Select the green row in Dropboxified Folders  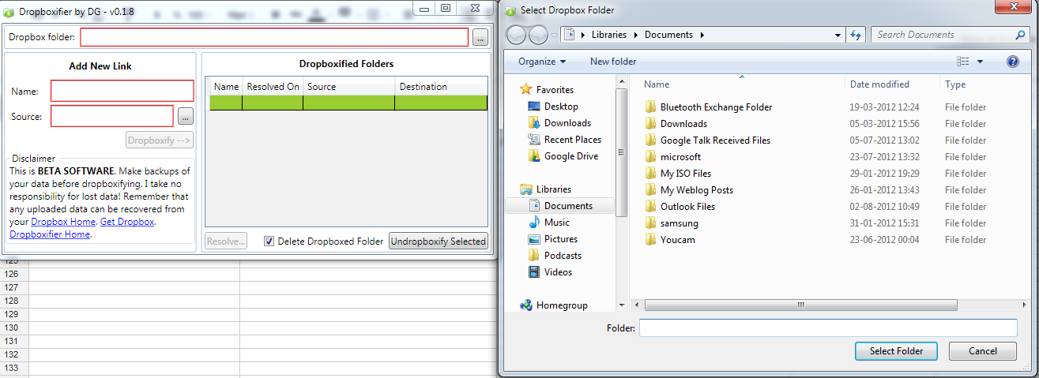coord(348,103)
